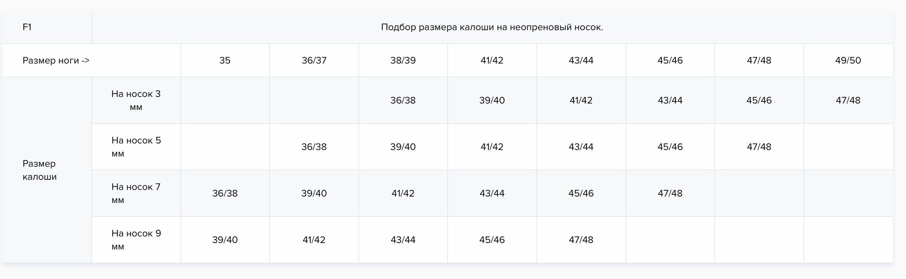Click foot size 45/46 column header
The image size is (906, 279).
coord(670,60)
